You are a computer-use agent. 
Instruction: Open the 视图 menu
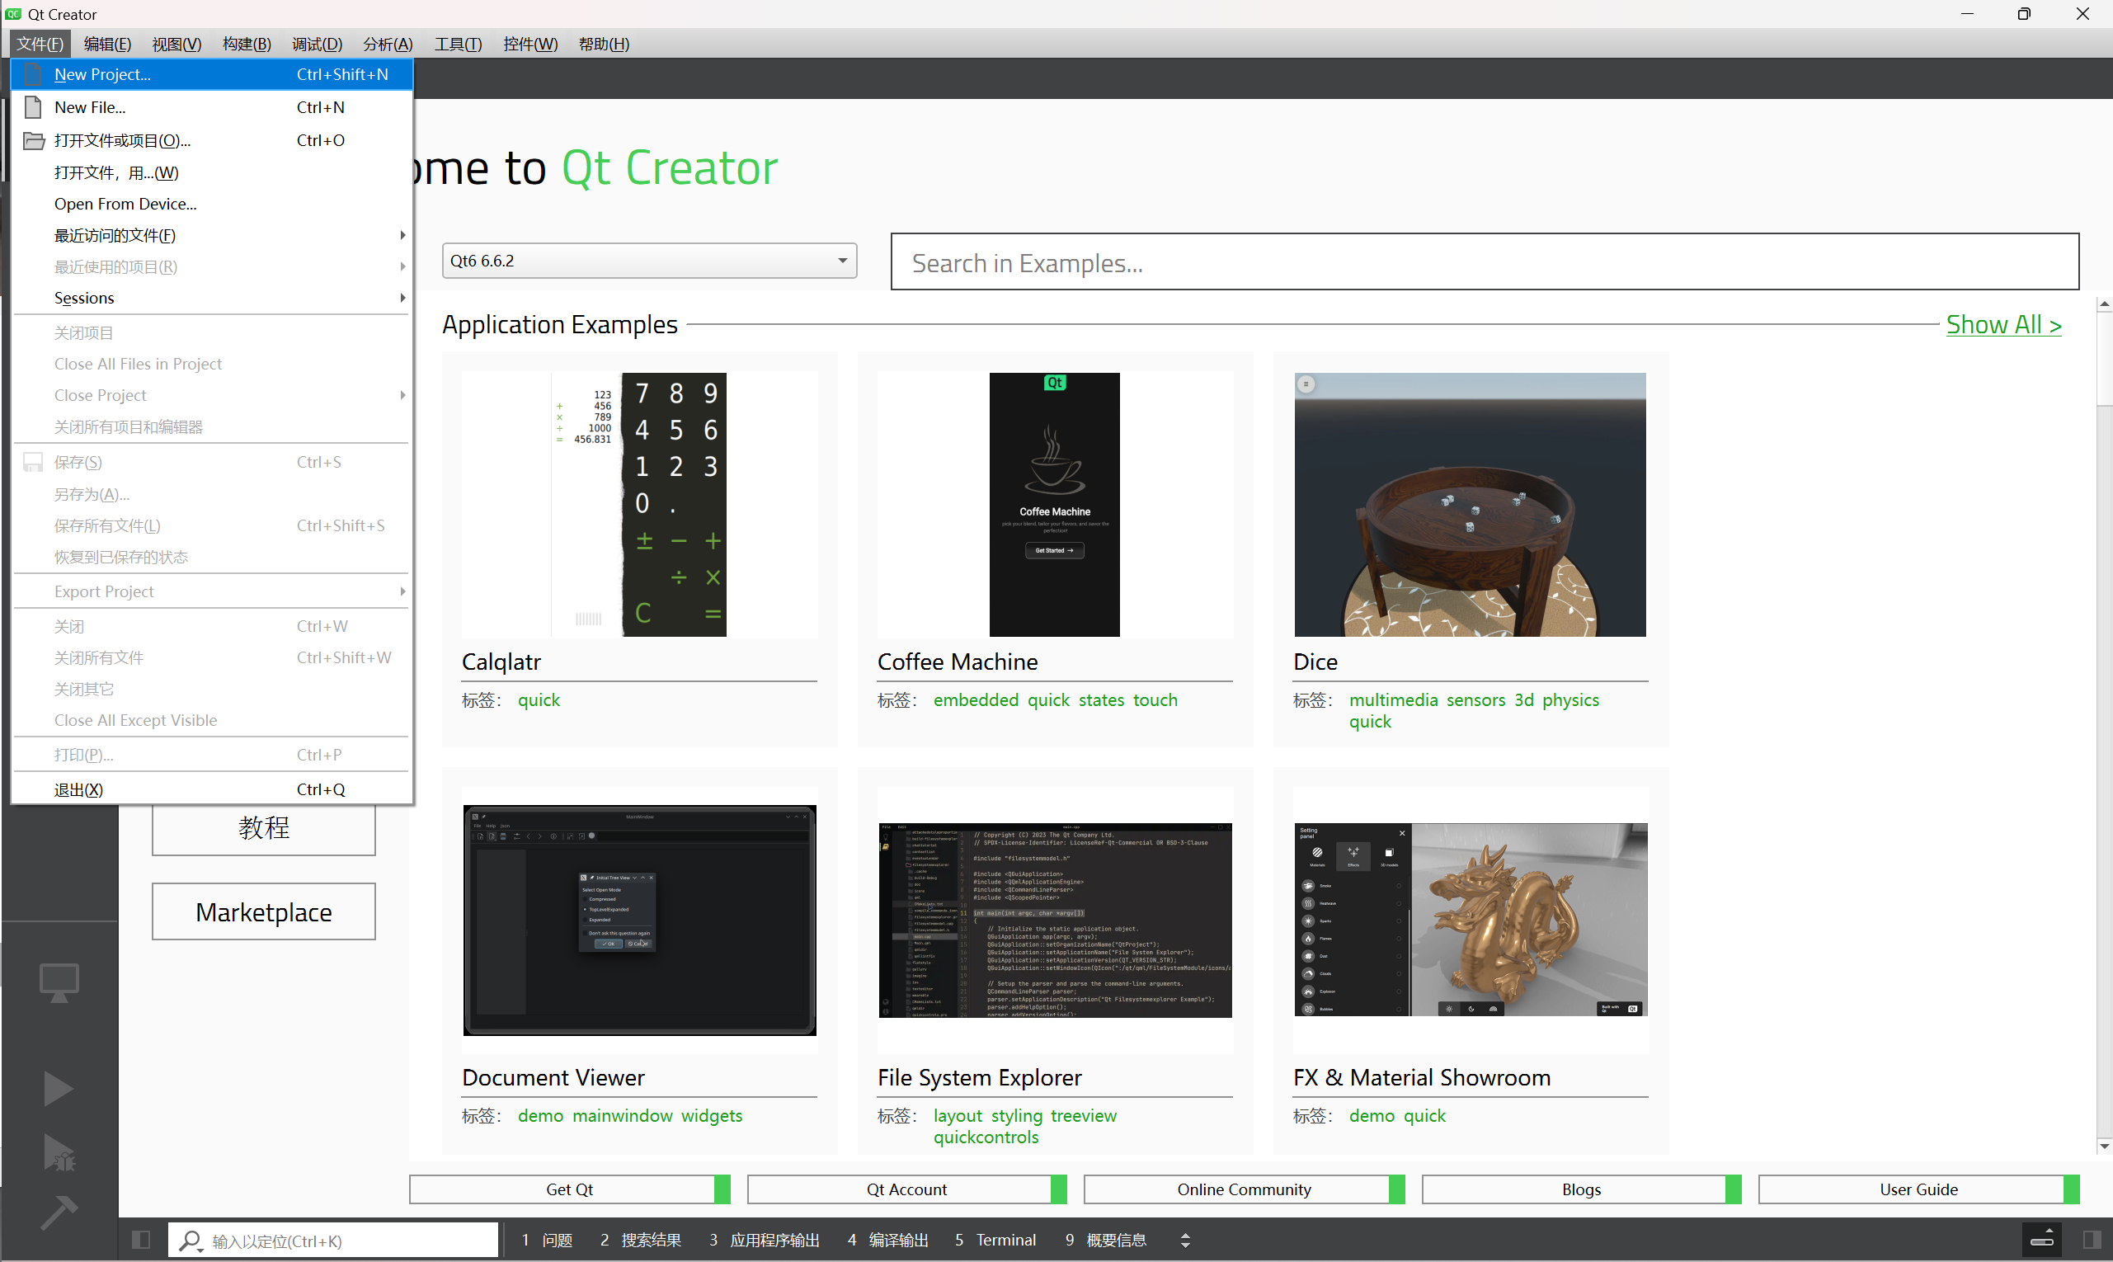[176, 44]
